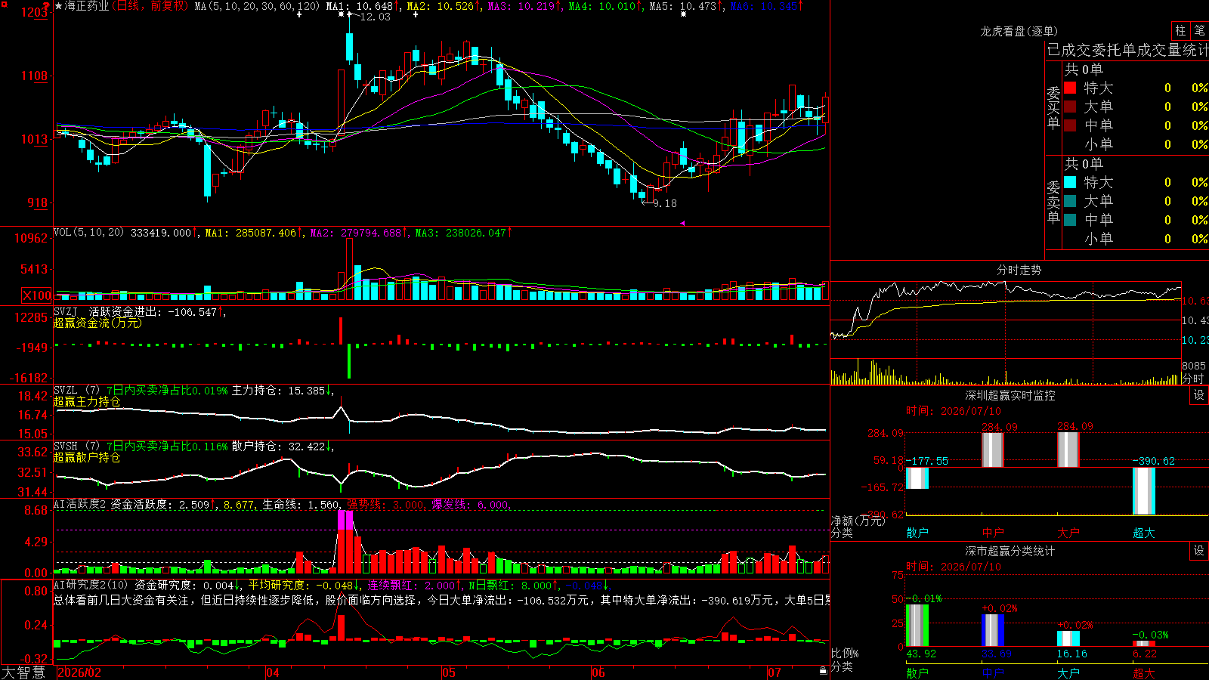The height and width of the screenshot is (680, 1209).
Task: Click the red 特大 buy-order color swatch
Action: click(1070, 88)
